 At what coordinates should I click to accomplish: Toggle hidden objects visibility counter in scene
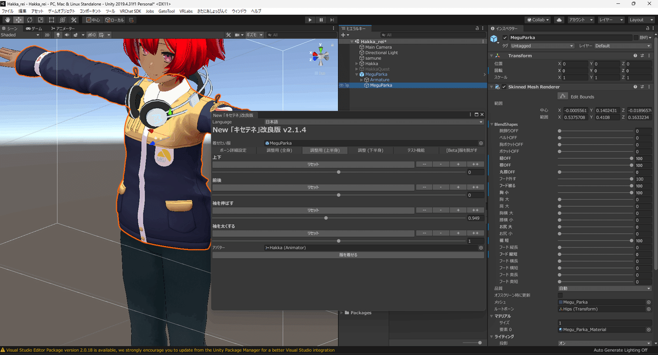pos(92,35)
